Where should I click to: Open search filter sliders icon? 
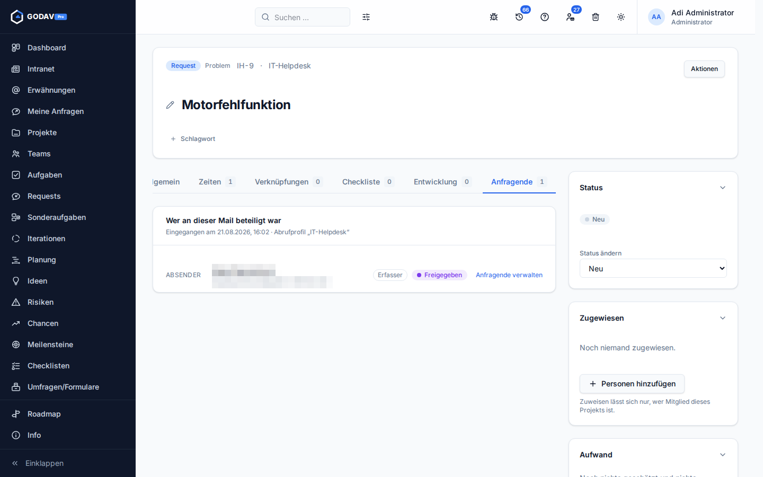[x=366, y=17]
